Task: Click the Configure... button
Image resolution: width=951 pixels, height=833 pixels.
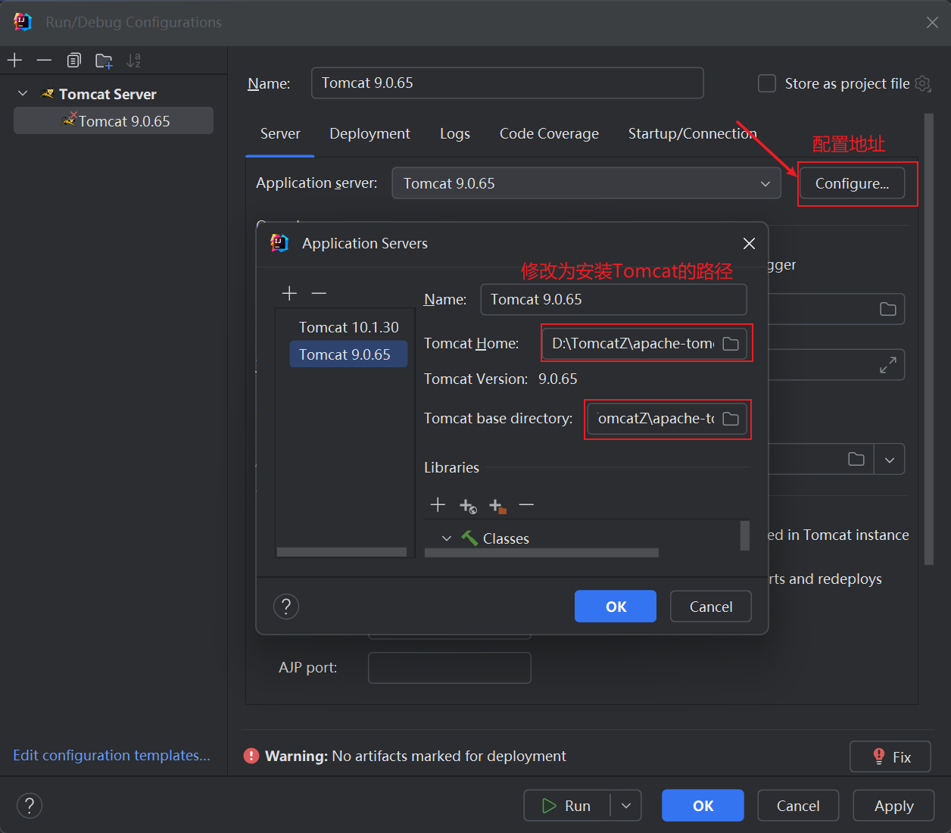Action: [x=852, y=183]
